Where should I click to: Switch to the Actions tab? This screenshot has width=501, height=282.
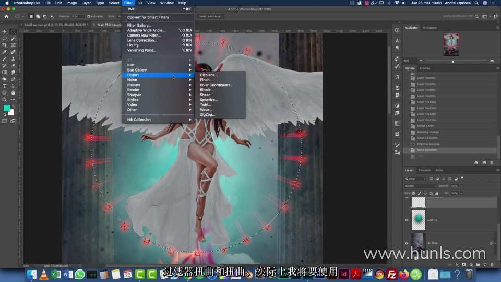(x=424, y=68)
